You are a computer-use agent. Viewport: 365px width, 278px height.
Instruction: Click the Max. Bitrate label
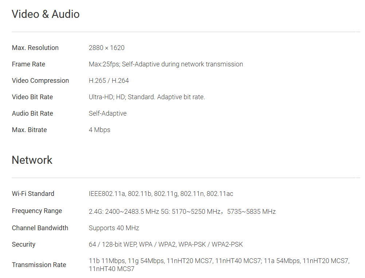click(29, 130)
